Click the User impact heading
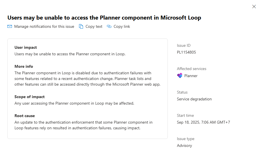 click(x=26, y=47)
